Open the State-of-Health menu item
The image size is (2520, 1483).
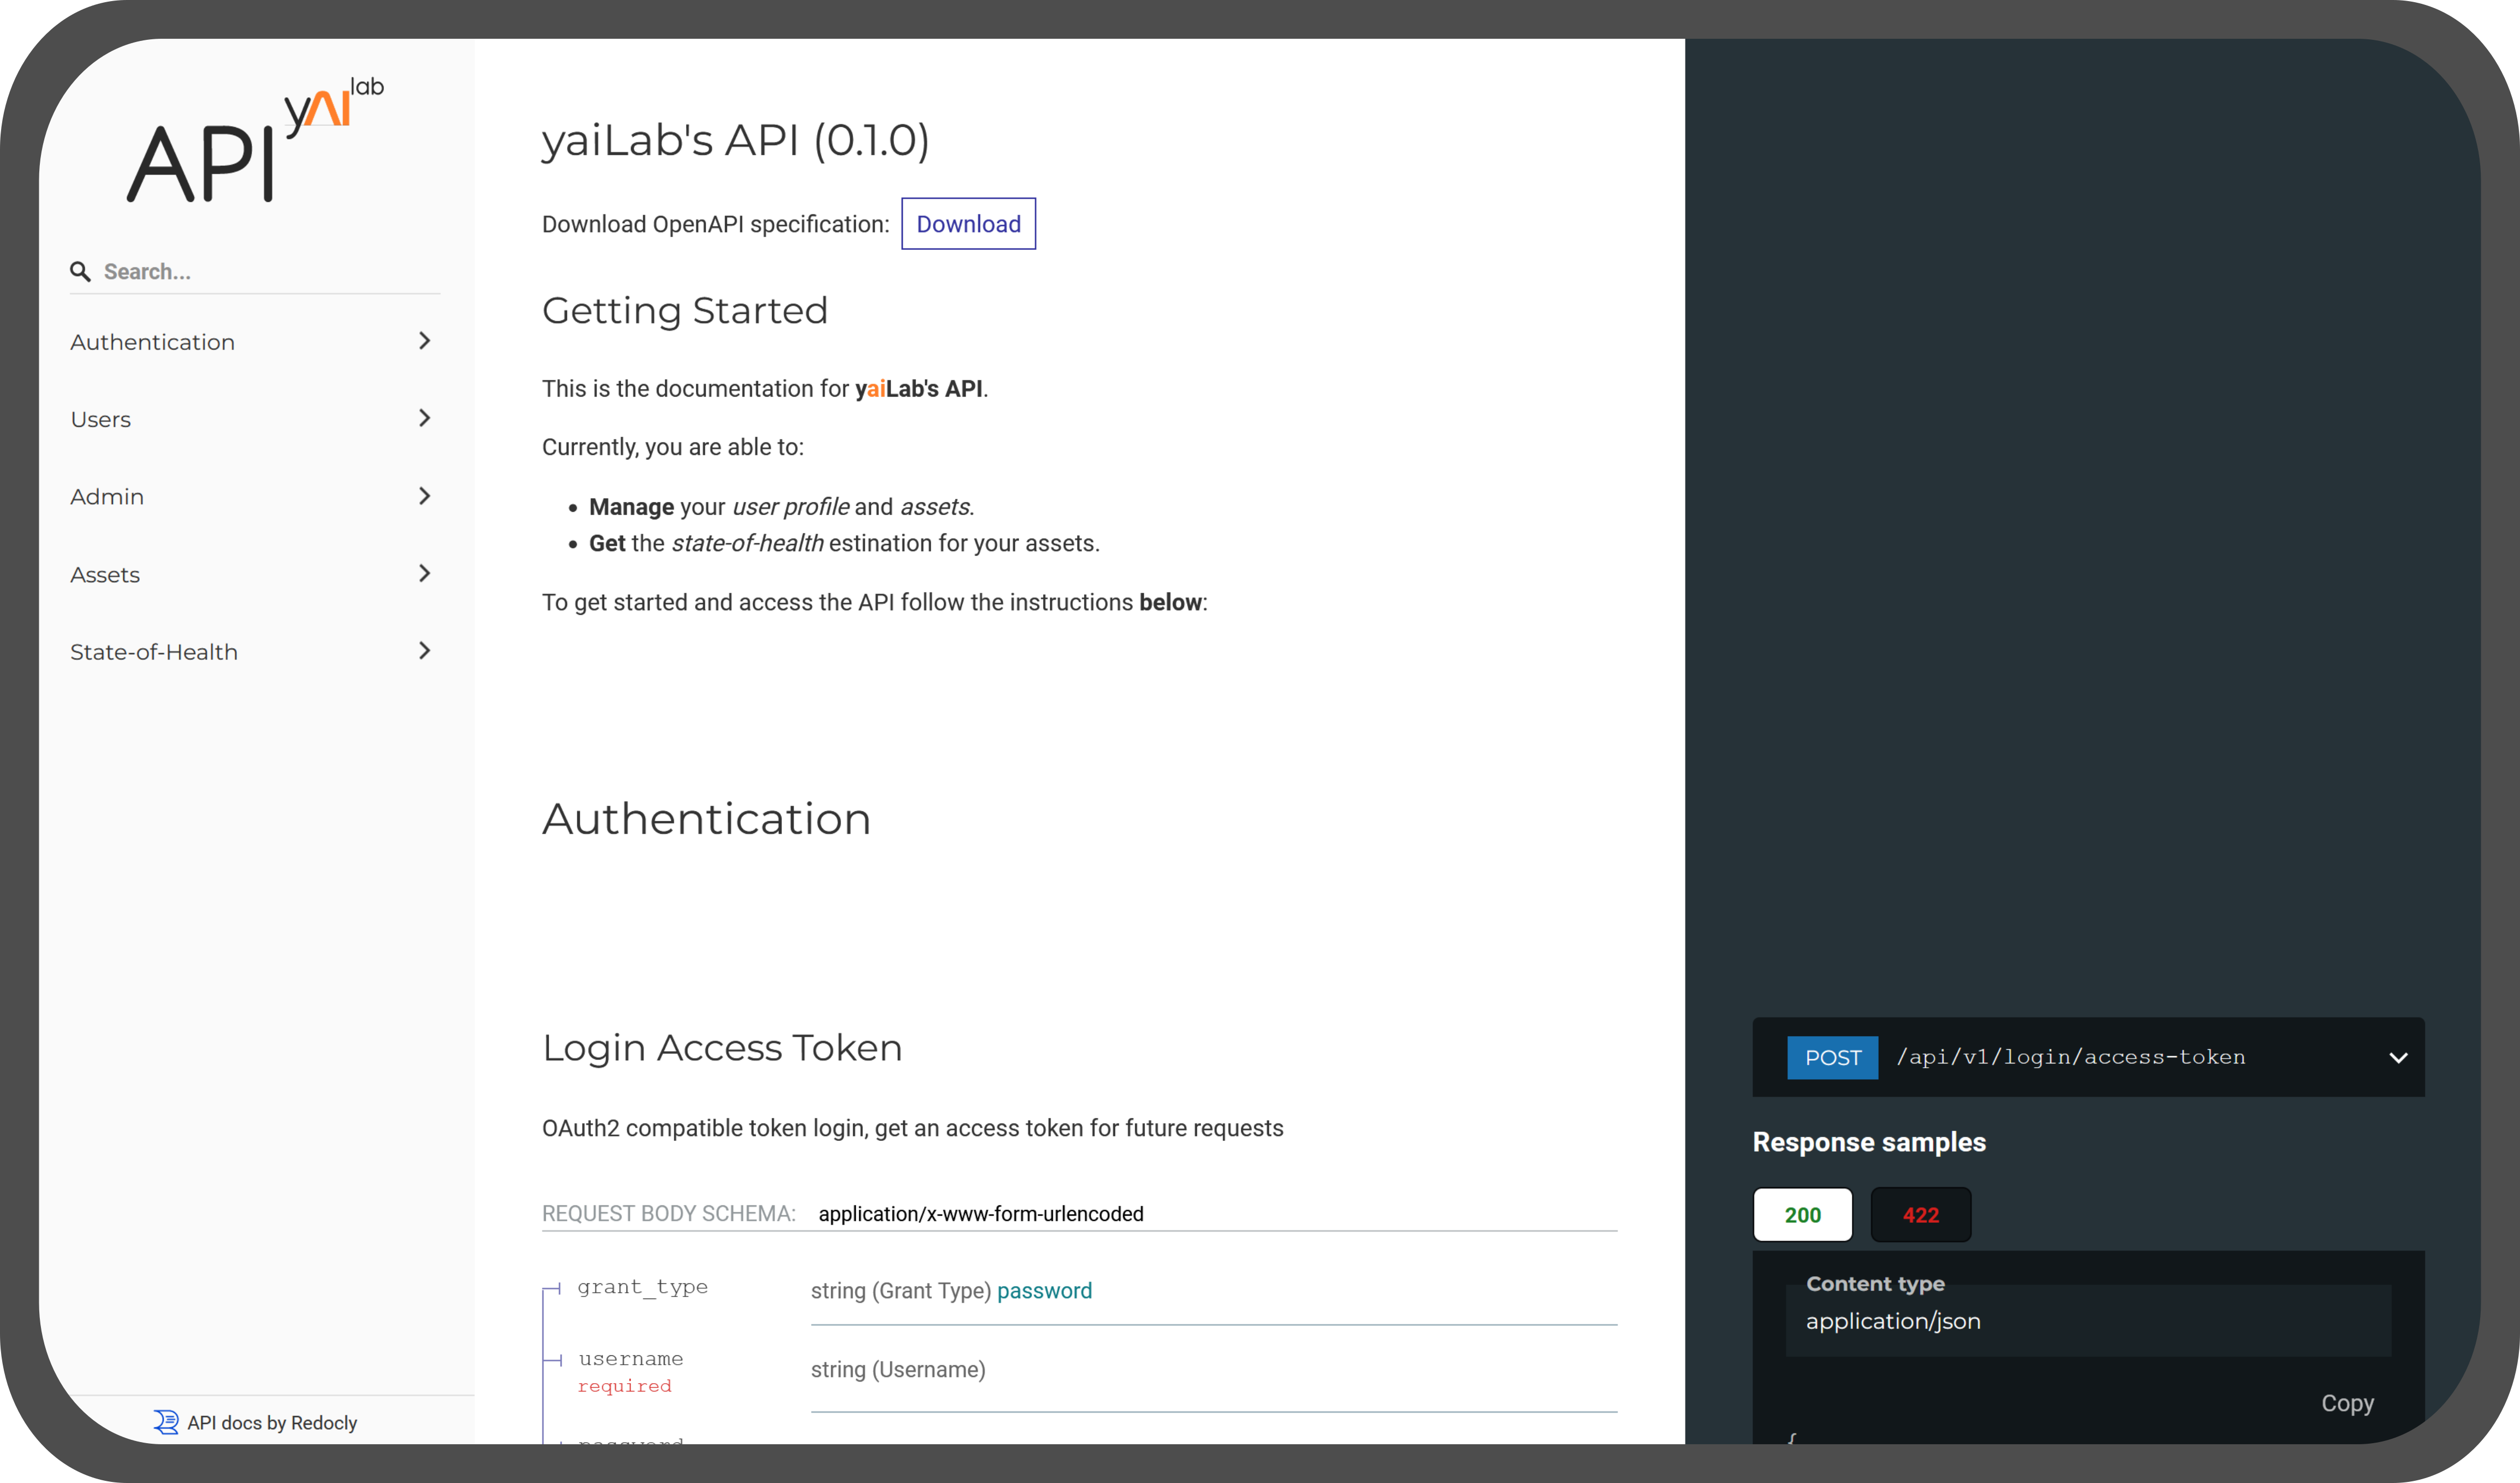tap(154, 651)
